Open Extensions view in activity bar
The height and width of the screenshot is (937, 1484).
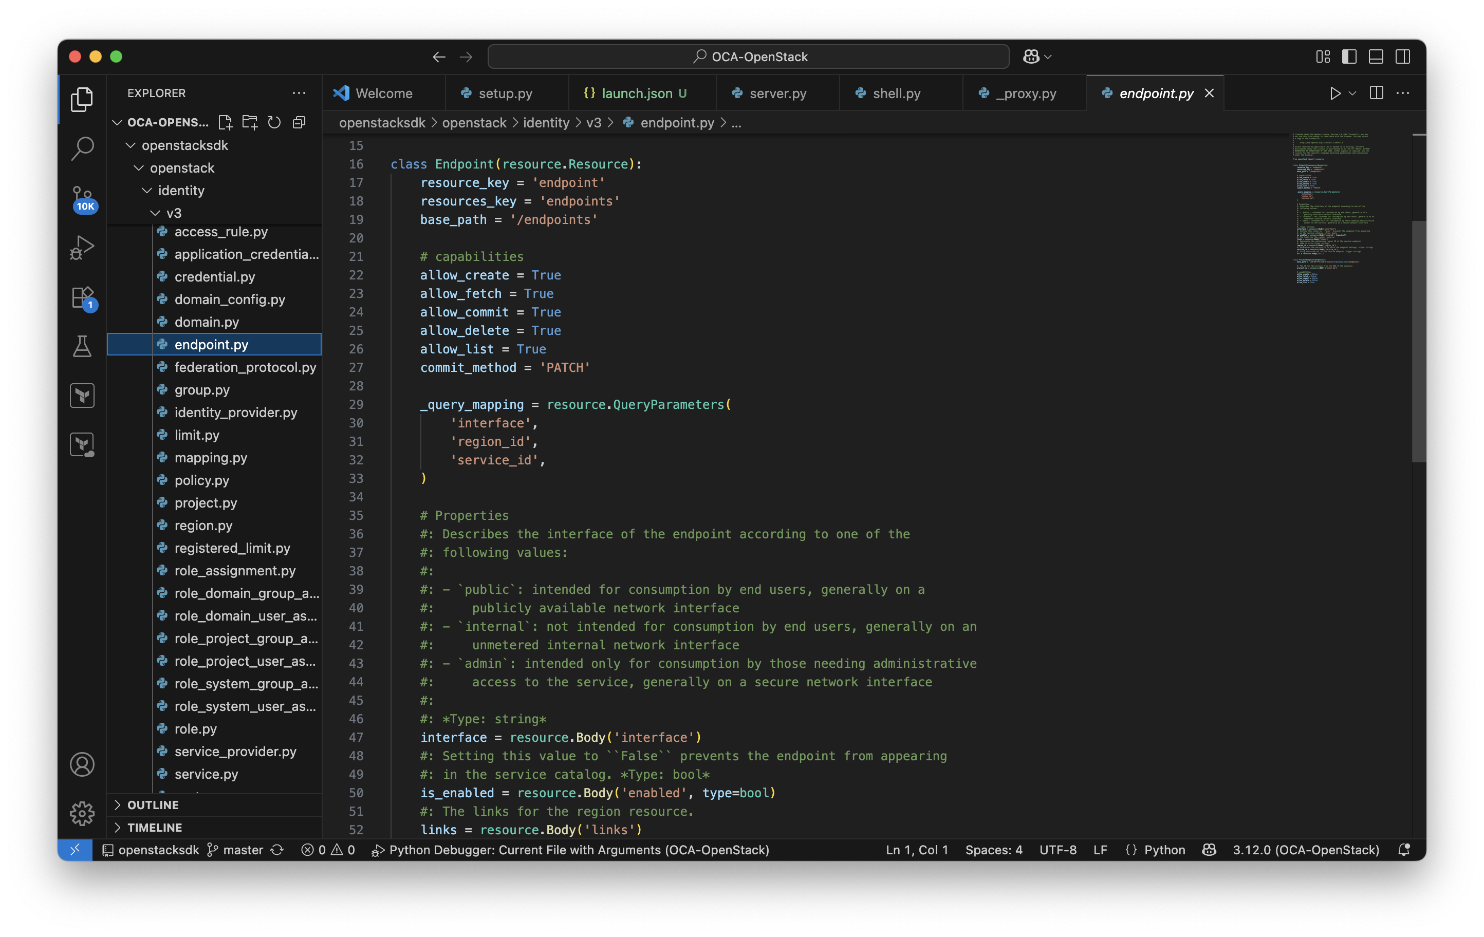[82, 298]
